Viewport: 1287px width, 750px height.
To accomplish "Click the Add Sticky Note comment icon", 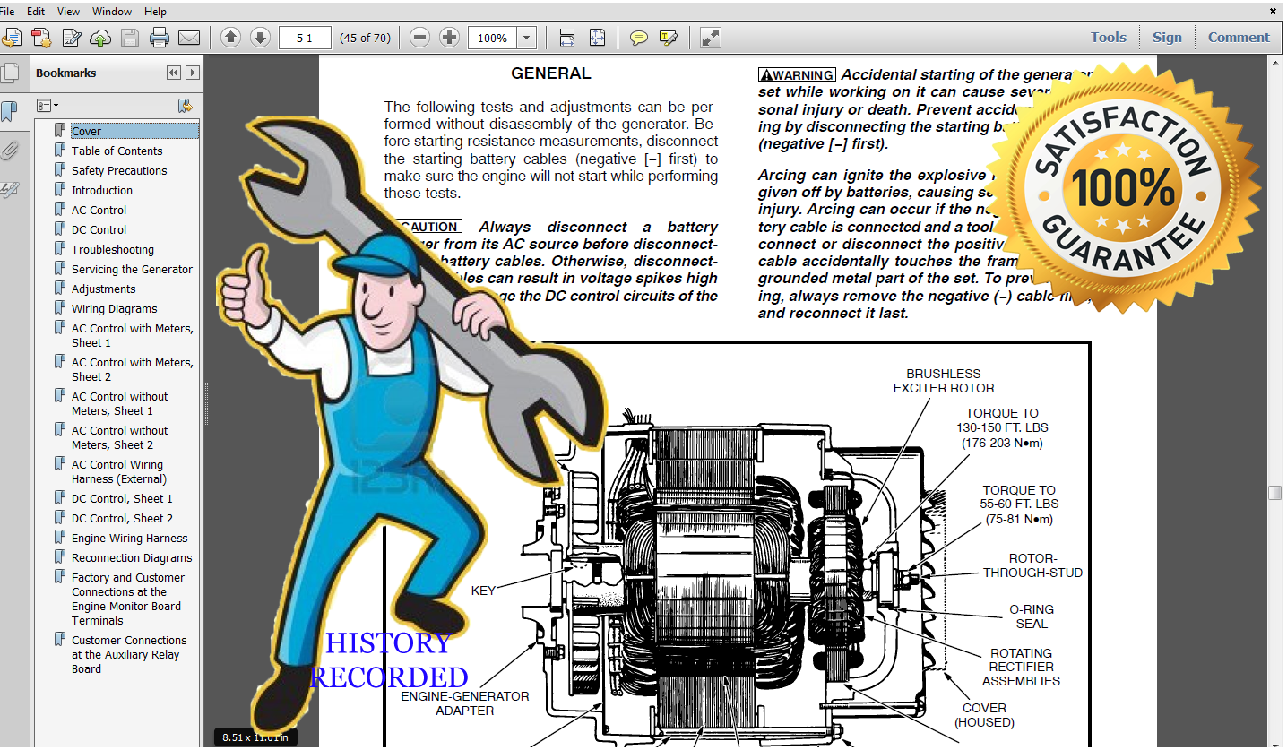I will 640,37.
